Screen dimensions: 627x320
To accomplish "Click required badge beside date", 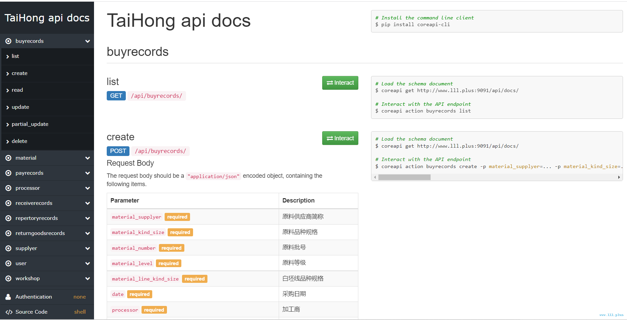I will [x=140, y=294].
